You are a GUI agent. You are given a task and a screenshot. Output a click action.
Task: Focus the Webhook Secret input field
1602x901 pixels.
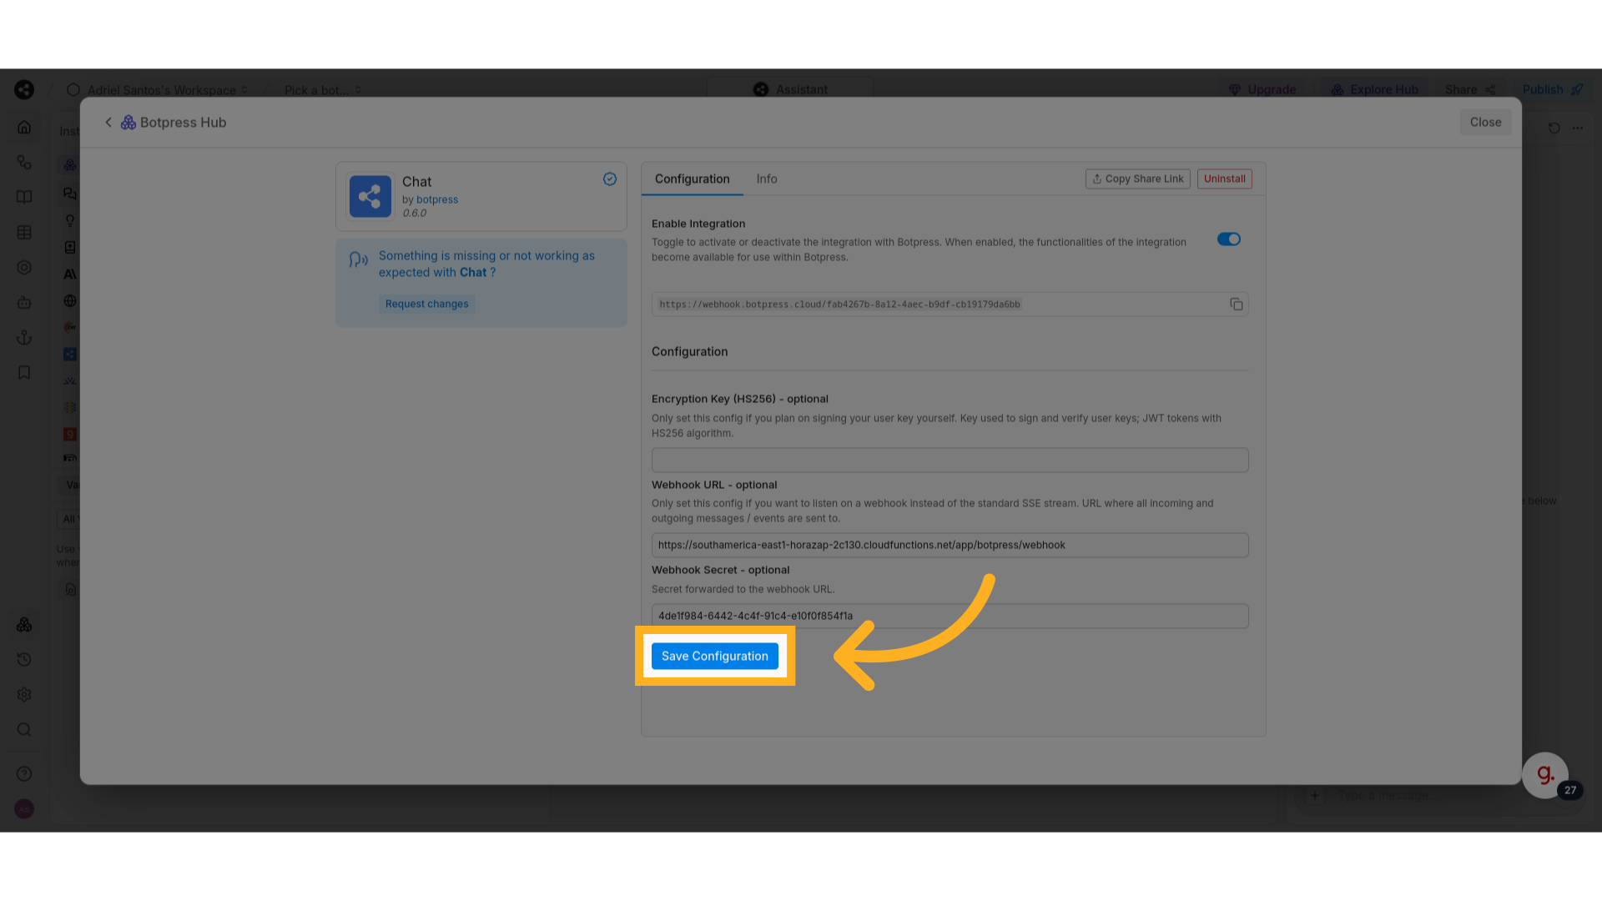[x=950, y=616]
